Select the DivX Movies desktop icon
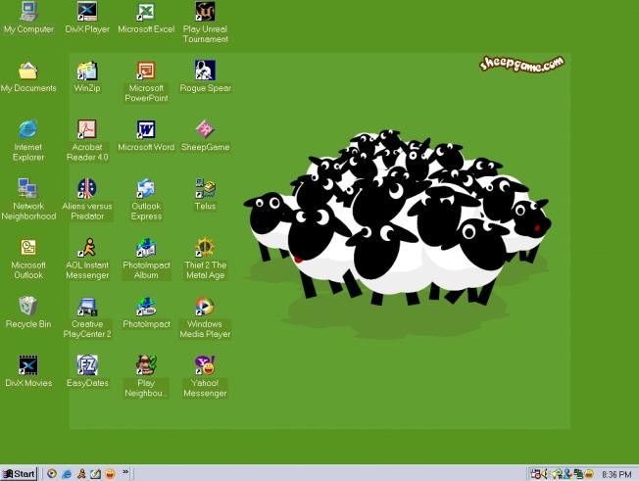The width and height of the screenshot is (639, 481). point(28,372)
